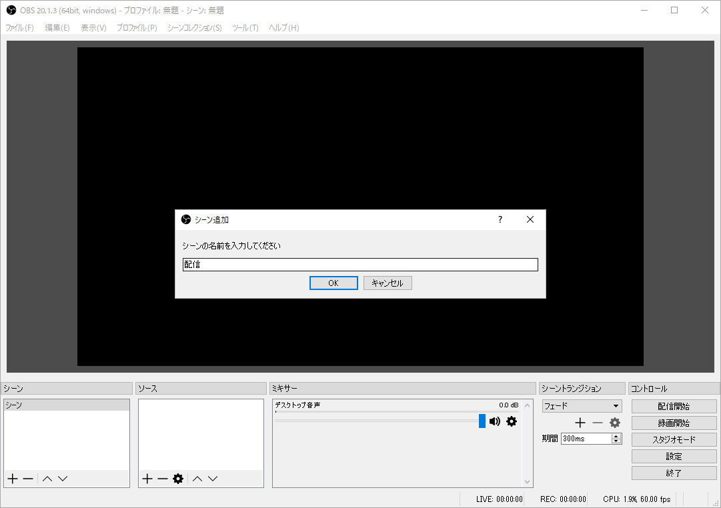Image resolution: width=721 pixels, height=508 pixels.
Task: Click REC: 00:00:00 status text
Action: tap(564, 499)
